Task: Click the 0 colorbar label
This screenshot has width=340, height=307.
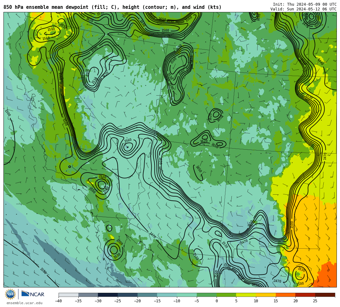Action: pos(216,301)
